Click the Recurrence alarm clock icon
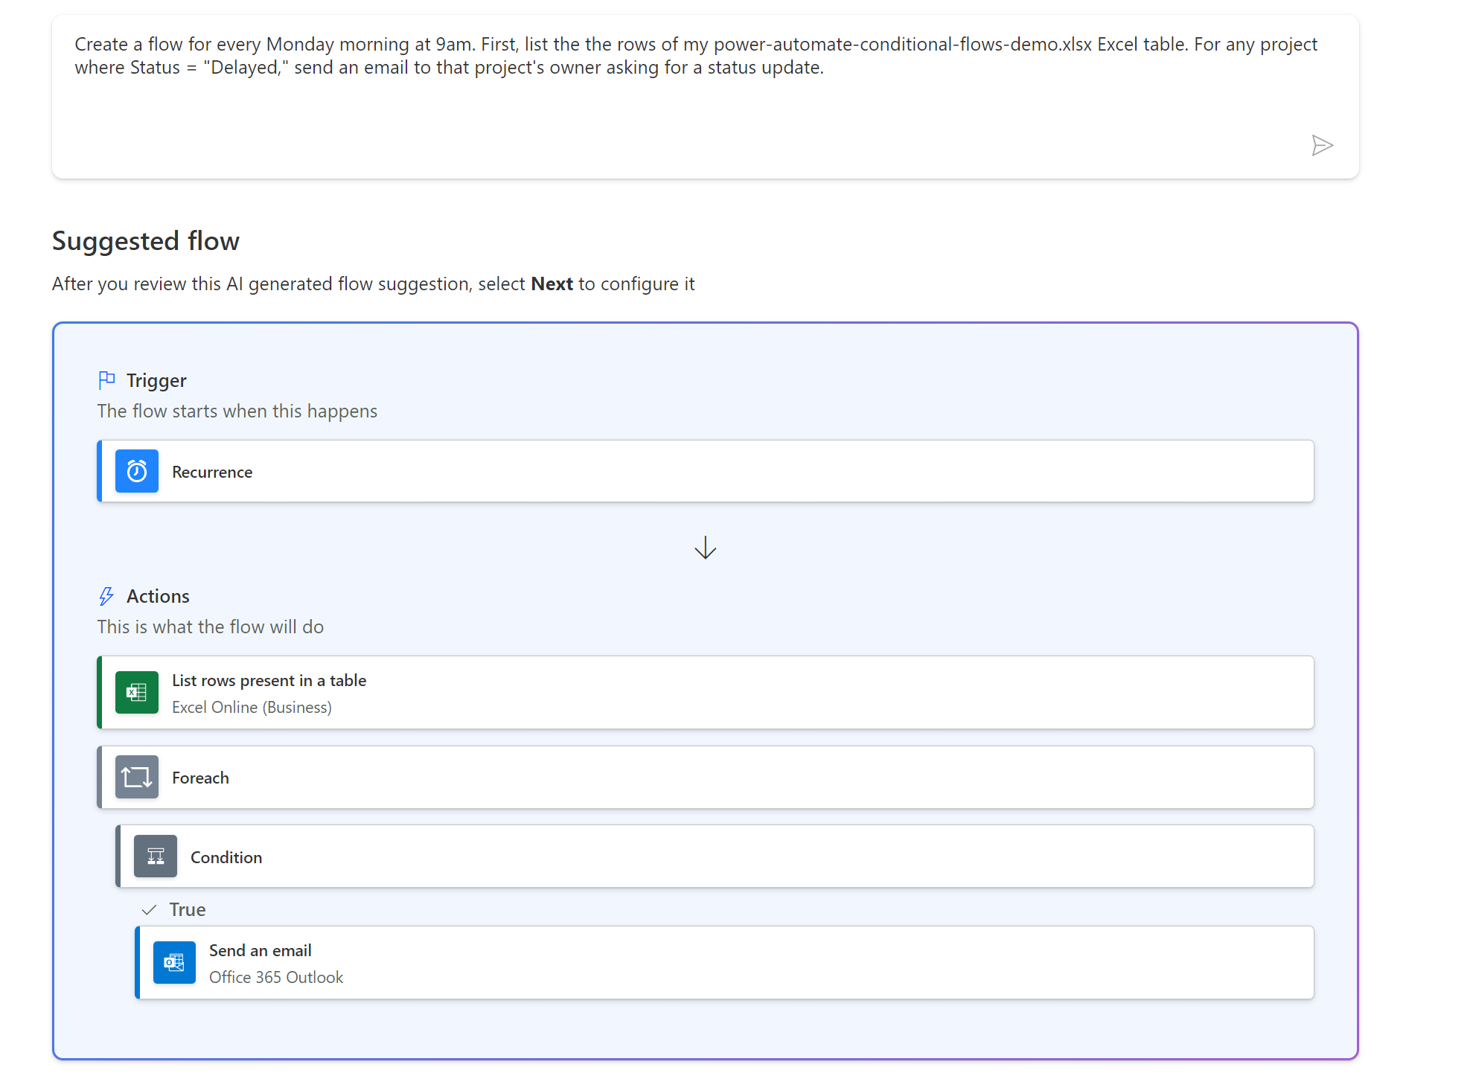The height and width of the screenshot is (1076, 1473). point(137,471)
